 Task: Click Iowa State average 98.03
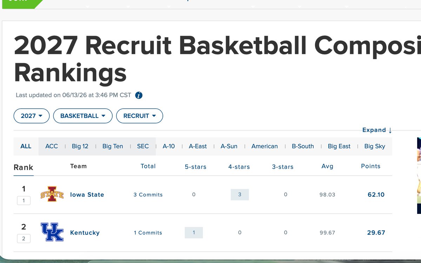[x=327, y=195]
